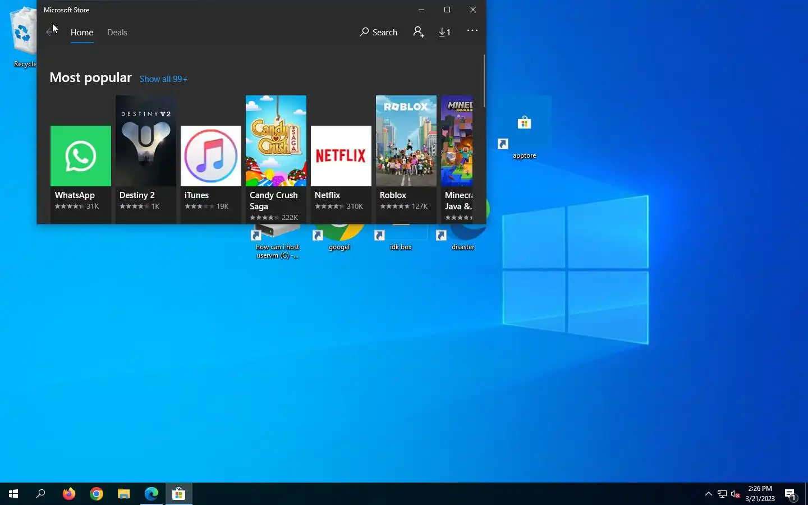Launch Google Chrome from the taskbar
The height and width of the screenshot is (505, 808).
coord(97,494)
